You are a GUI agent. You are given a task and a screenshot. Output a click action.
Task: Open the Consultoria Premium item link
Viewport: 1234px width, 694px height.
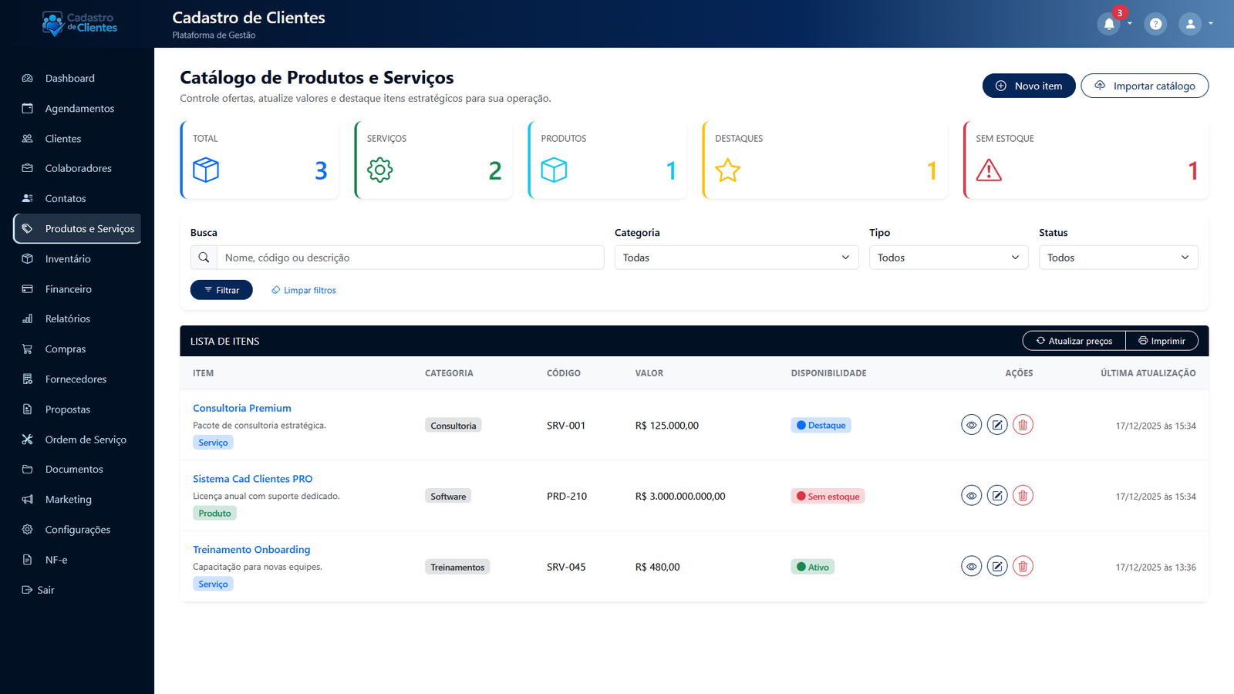(x=241, y=407)
